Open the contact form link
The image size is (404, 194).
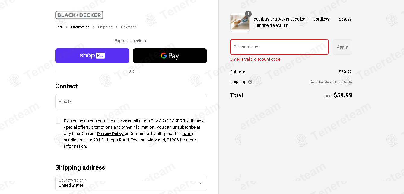point(187,134)
